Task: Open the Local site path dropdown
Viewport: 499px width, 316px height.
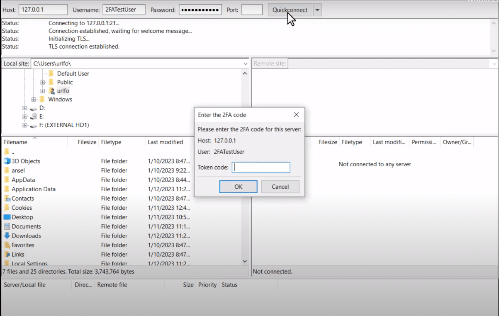Action: tap(245, 64)
